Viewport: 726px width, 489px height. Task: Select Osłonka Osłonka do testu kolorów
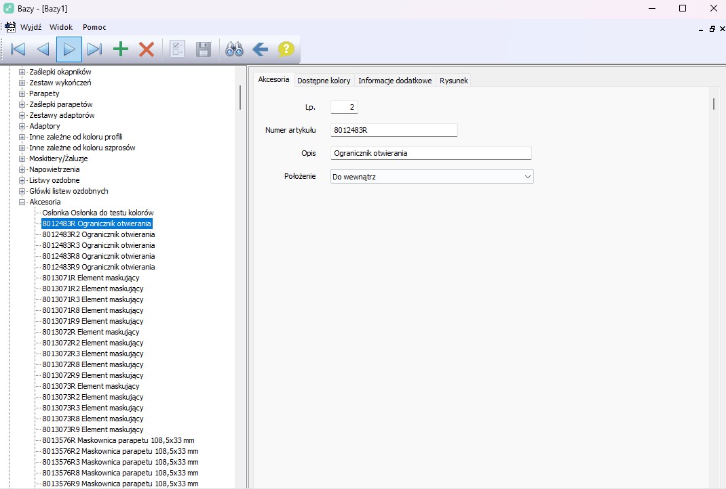click(98, 213)
